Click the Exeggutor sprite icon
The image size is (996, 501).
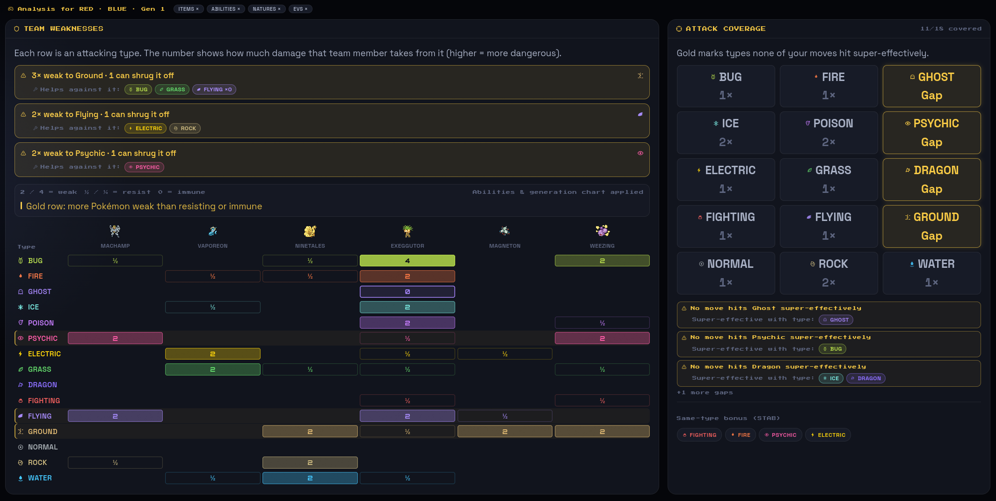[x=407, y=231]
